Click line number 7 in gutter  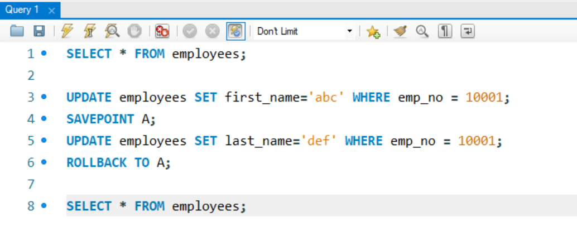[31, 184]
